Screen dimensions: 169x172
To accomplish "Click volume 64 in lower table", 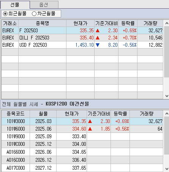I will (x=160, y=129).
